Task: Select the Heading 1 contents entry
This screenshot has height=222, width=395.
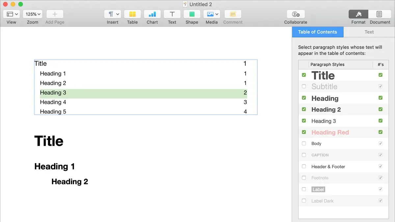Action: click(x=143, y=74)
